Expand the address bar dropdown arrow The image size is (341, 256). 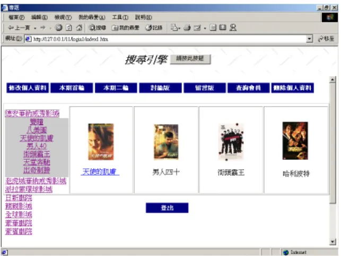coord(309,39)
